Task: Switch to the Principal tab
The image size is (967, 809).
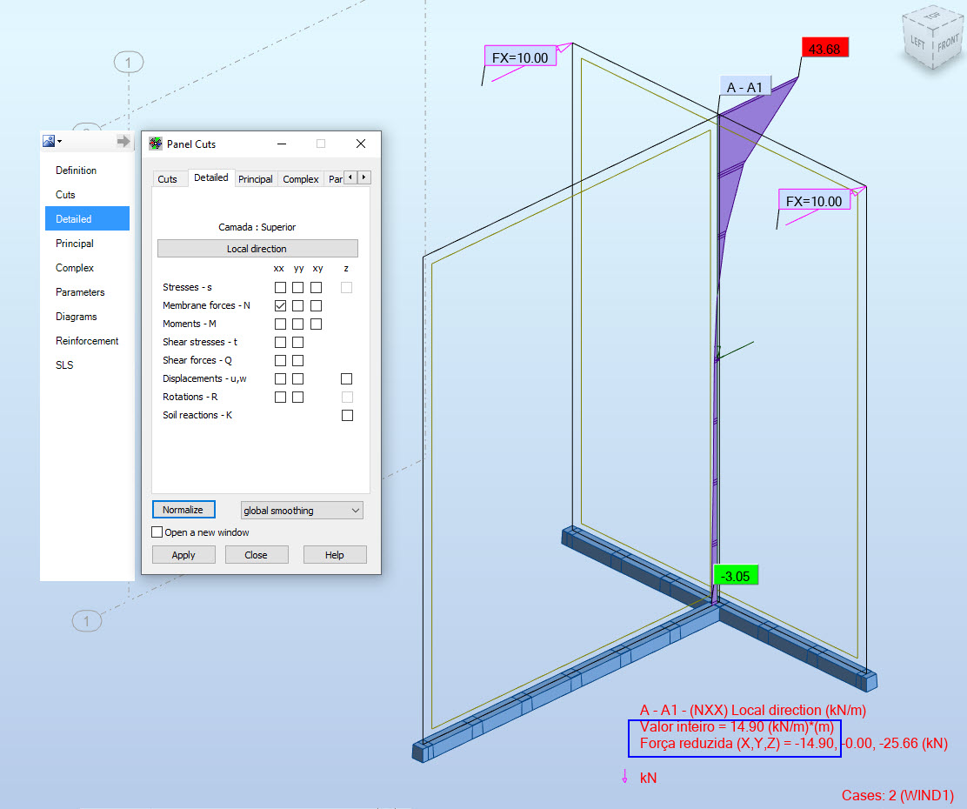Action: tap(255, 178)
